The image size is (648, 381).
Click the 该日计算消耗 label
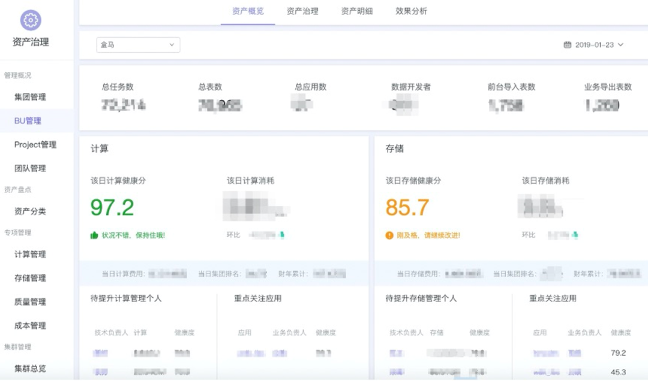pyautogui.click(x=250, y=180)
